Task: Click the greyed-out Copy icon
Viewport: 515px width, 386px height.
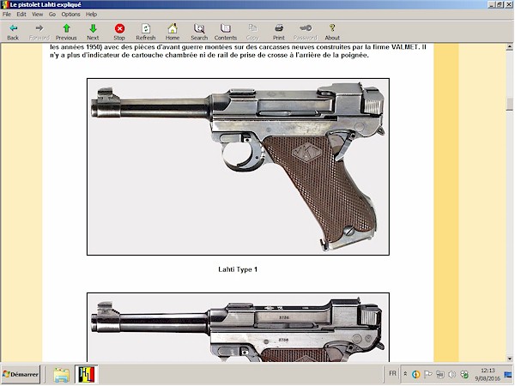Action: tap(252, 32)
